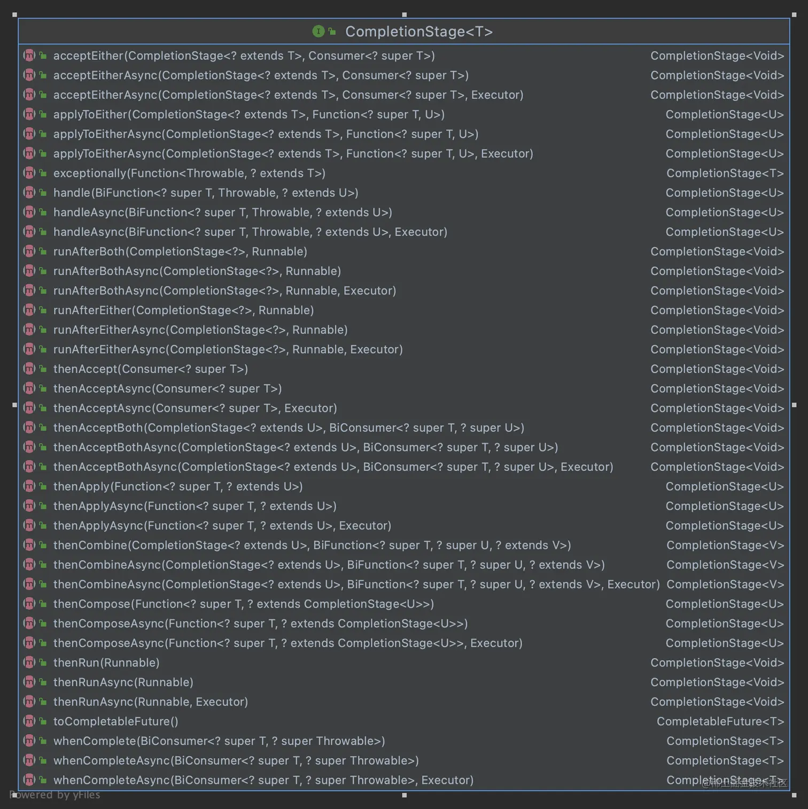
Task: Select the method icon for runAfterEither
Action: pos(29,310)
